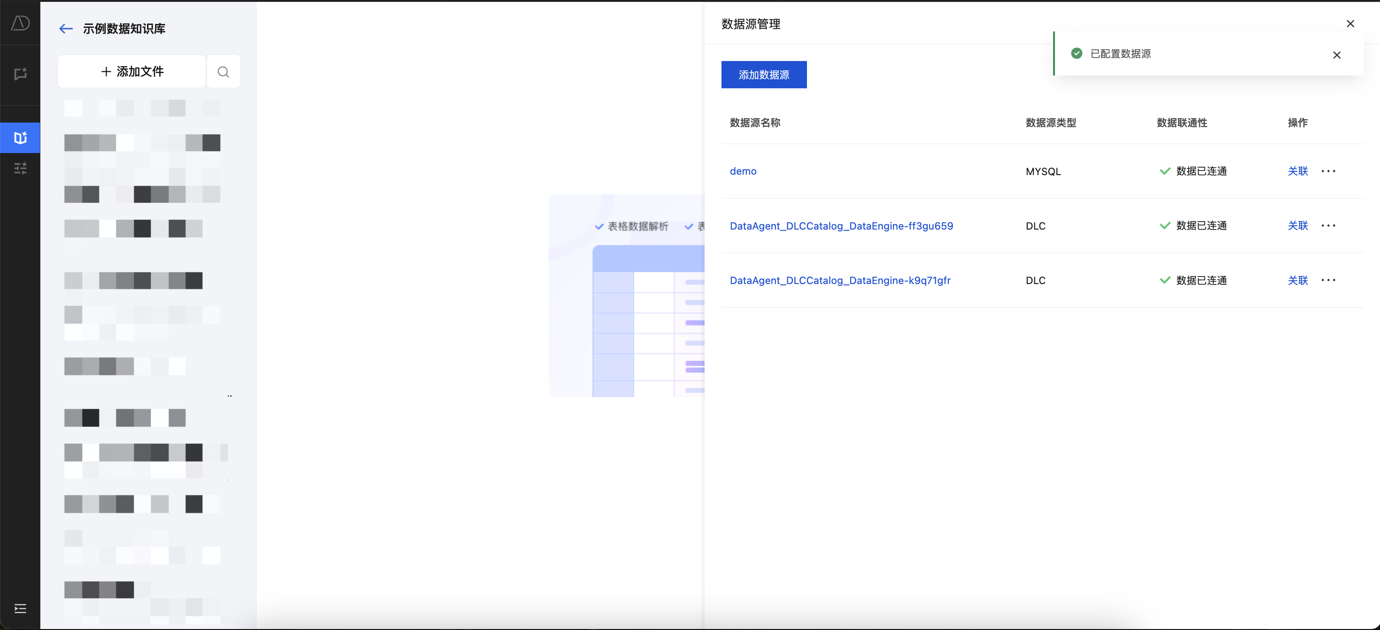This screenshot has height=630, width=1380.
Task: Open more options for demo row
Action: tap(1328, 171)
